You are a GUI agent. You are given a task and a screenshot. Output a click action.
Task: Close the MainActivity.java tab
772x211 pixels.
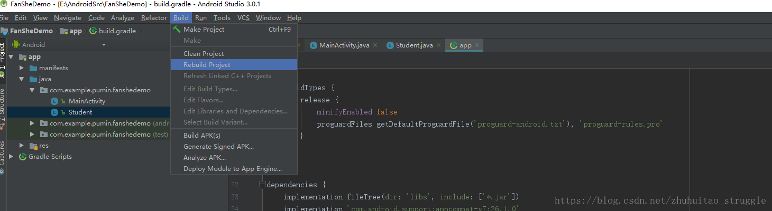tap(375, 45)
